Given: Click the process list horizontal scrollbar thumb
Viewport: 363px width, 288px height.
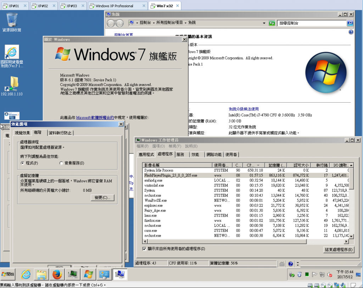Looking at the screenshot, I should (x=227, y=241).
